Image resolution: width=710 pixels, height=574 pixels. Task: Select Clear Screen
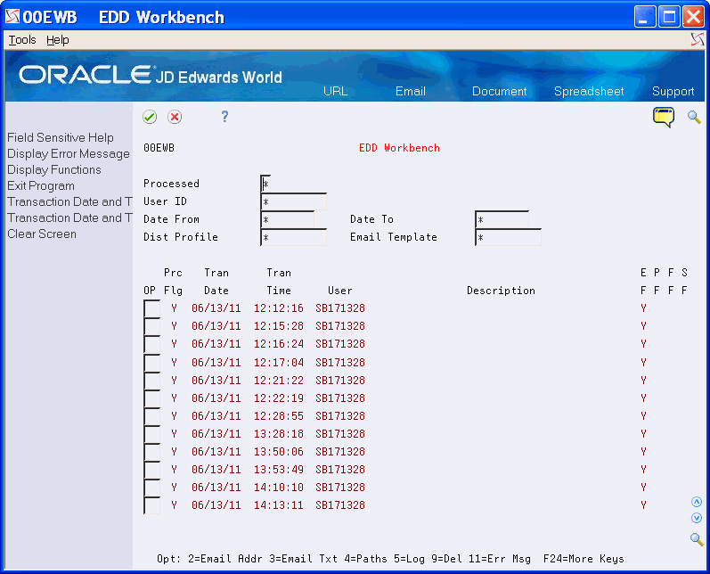[x=42, y=234]
